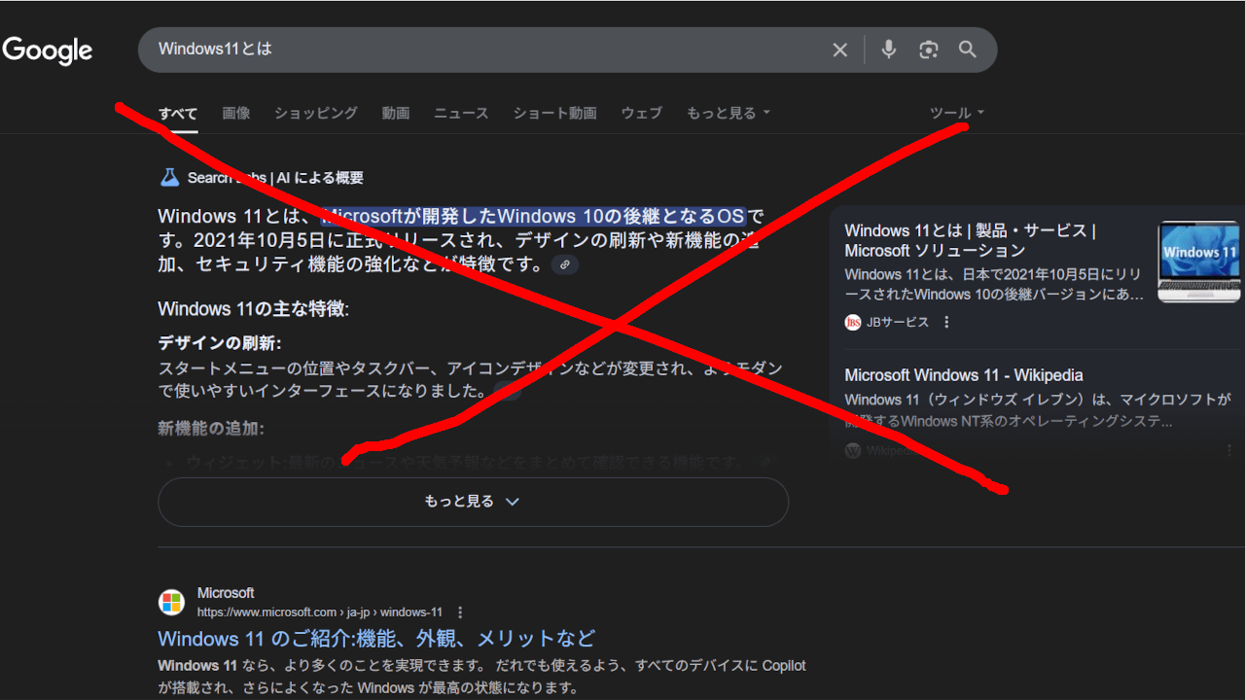The width and height of the screenshot is (1245, 700).
Task: Select the ショート動画 tab
Action: click(x=555, y=113)
